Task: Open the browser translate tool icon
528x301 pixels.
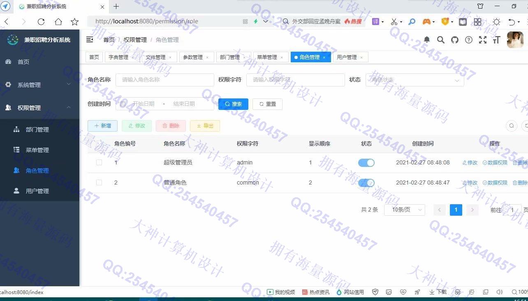Action: pyautogui.click(x=375, y=21)
